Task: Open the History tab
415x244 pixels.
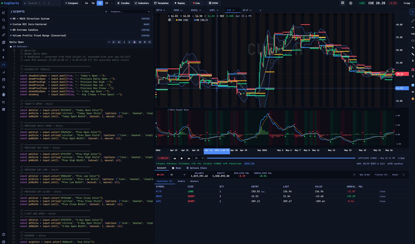Action: pos(195,181)
